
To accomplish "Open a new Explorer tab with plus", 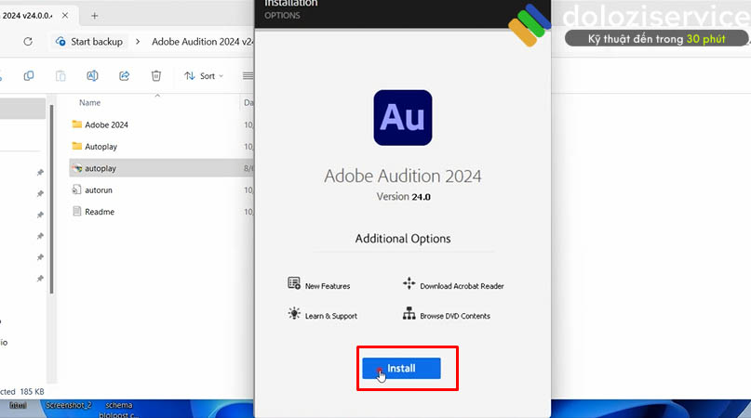I will (94, 16).
